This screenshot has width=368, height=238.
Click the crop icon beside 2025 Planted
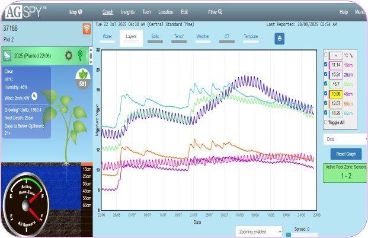(x=8, y=56)
